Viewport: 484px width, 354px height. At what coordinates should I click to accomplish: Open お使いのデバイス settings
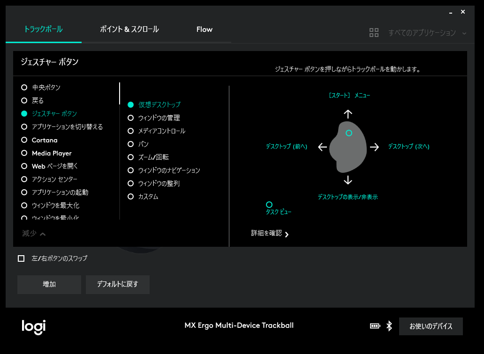click(x=431, y=326)
